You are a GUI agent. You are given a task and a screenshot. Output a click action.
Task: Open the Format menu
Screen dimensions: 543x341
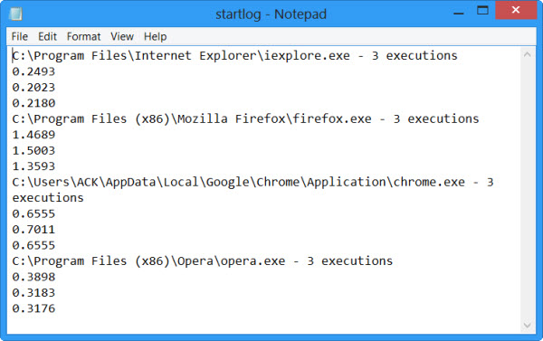83,37
